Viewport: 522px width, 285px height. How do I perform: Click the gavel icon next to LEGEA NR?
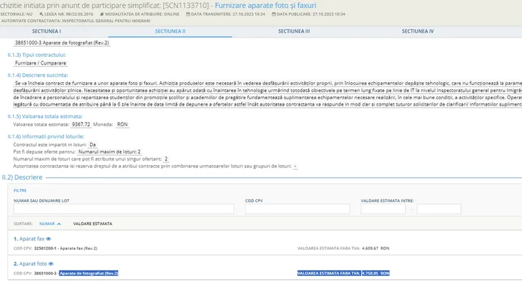41,14
